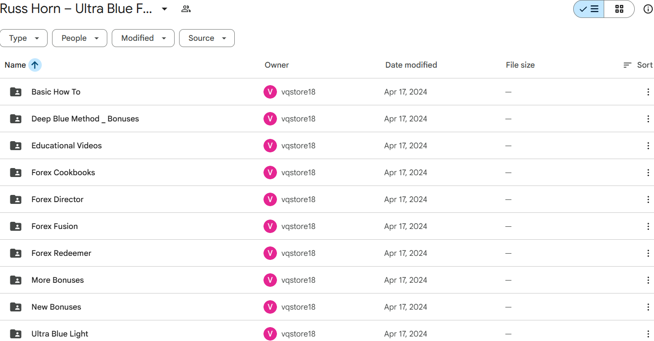Expand the Type filter dropdown

(24, 38)
